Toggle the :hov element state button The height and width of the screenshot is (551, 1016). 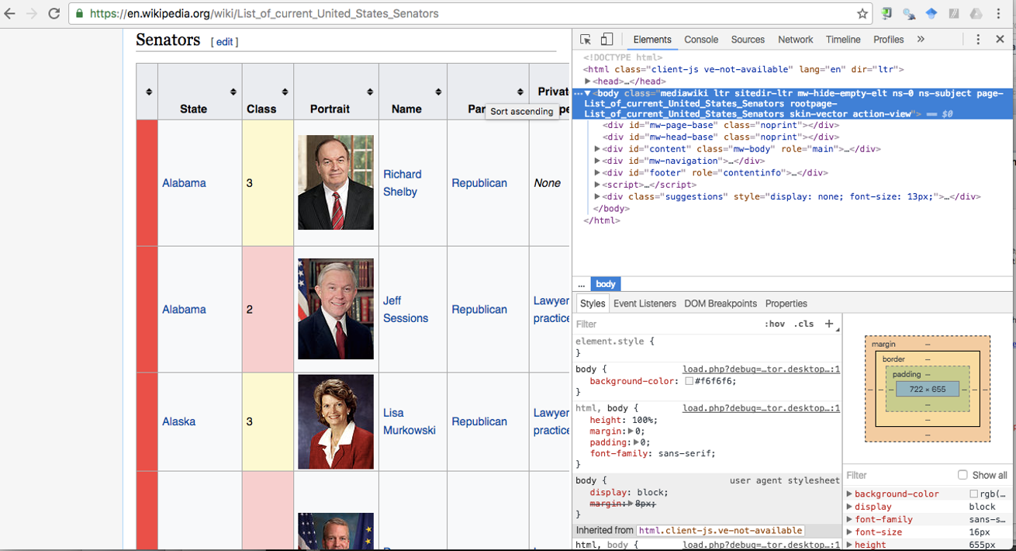(775, 324)
